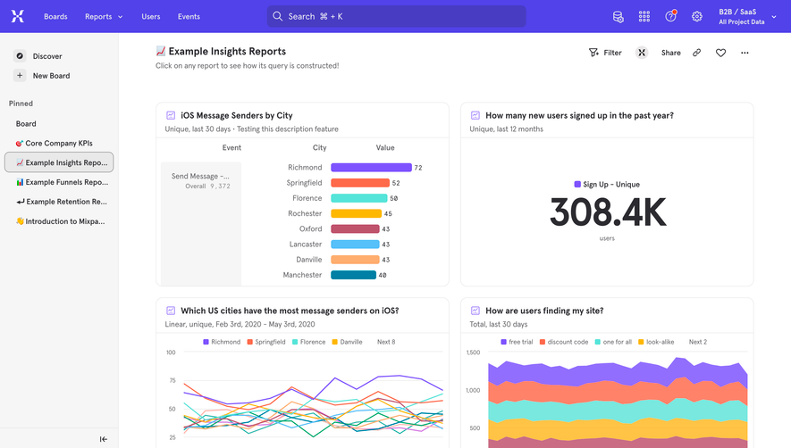Toggle Florence legend swatch in cities chart
The width and height of the screenshot is (791, 448).
pos(295,342)
